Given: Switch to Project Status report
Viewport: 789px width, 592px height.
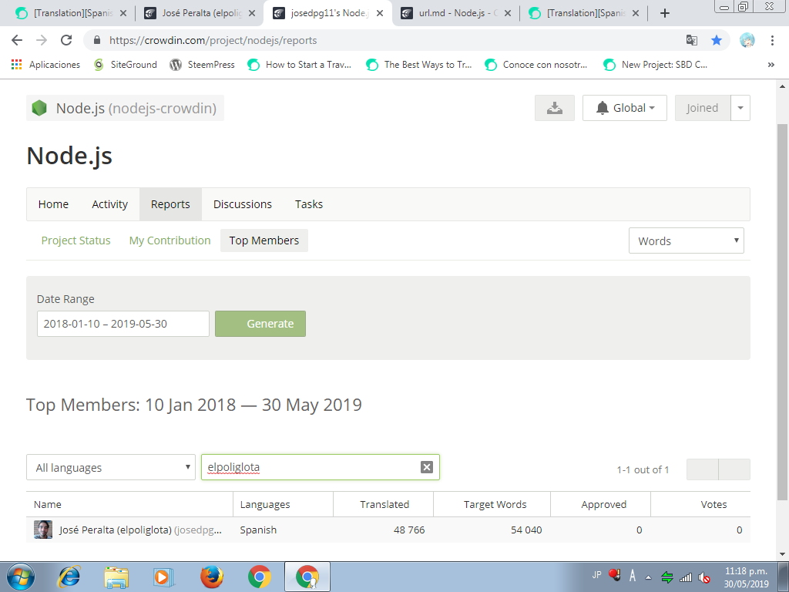Looking at the screenshot, I should [x=76, y=240].
